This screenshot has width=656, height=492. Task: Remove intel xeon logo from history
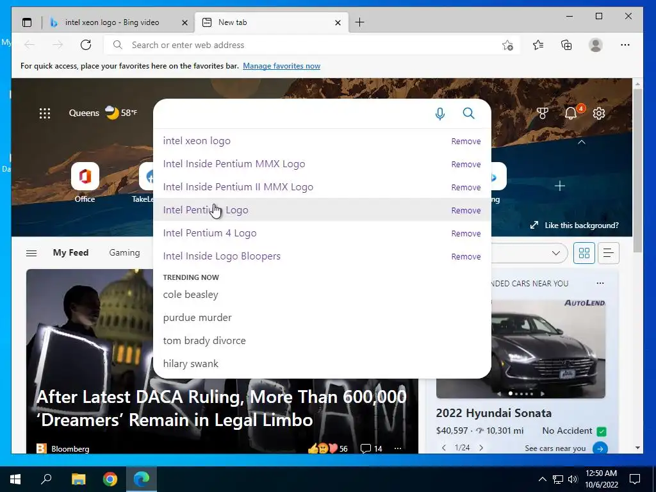pyautogui.click(x=466, y=142)
